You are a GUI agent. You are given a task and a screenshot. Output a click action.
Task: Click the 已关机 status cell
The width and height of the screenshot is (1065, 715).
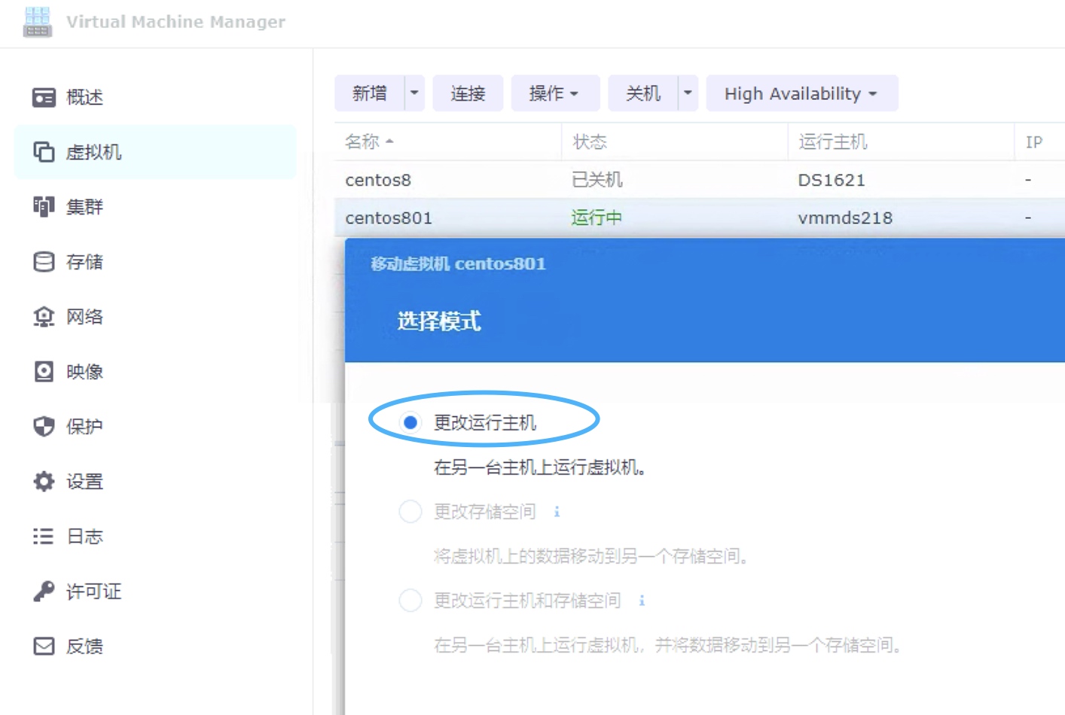[x=597, y=180]
